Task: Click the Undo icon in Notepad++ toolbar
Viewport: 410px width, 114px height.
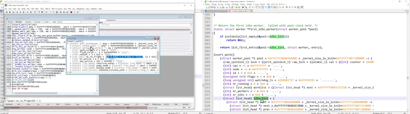Action: tap(236, 7)
